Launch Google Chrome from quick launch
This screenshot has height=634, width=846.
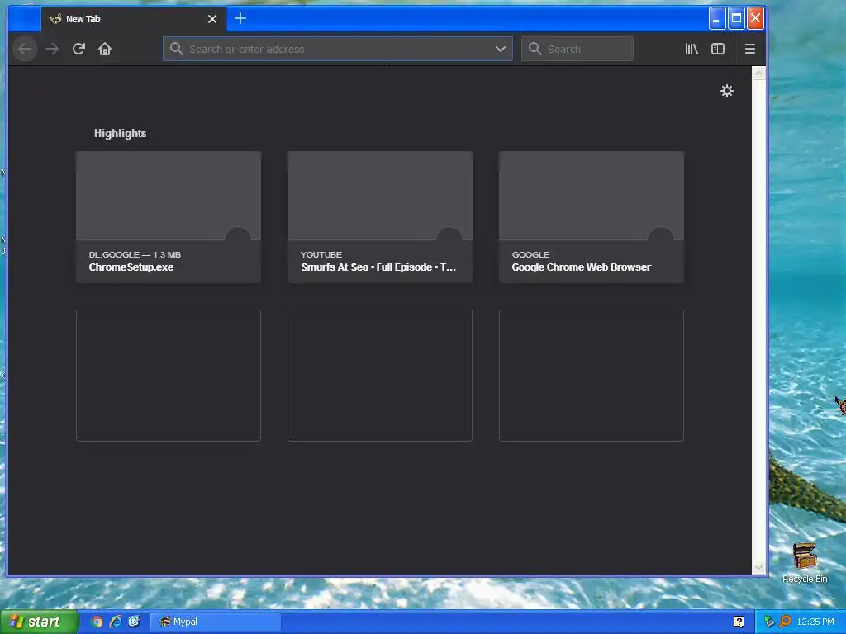point(97,622)
